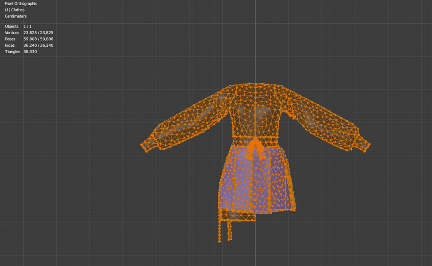This screenshot has width=432, height=266.
Task: Click the Objects count statistic
Action: [x=18, y=27]
